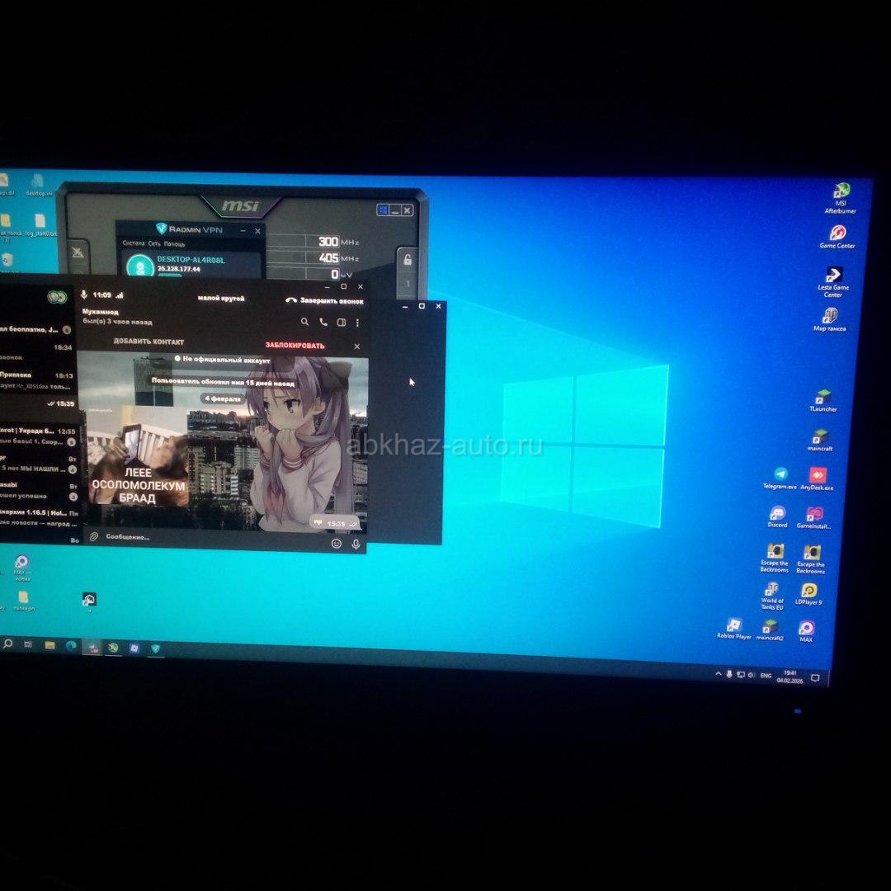Expand the system tray hidden icons arrow
Image resolution: width=891 pixels, height=891 pixels.
click(x=717, y=674)
